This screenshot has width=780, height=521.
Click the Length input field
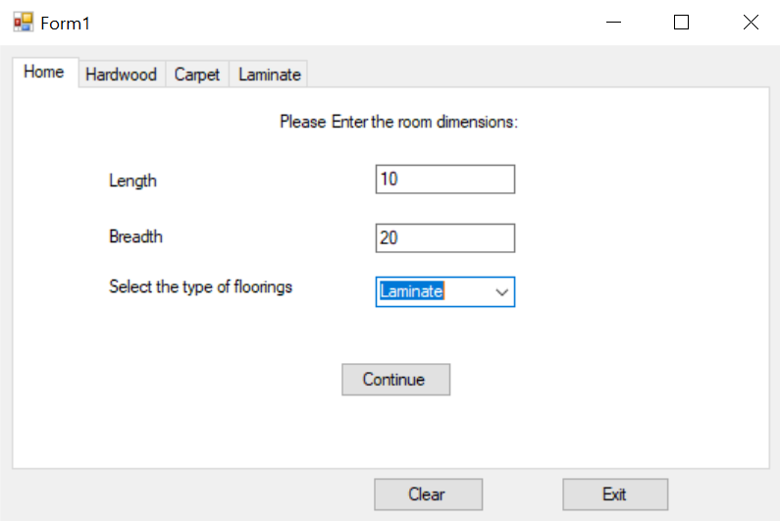(x=444, y=180)
